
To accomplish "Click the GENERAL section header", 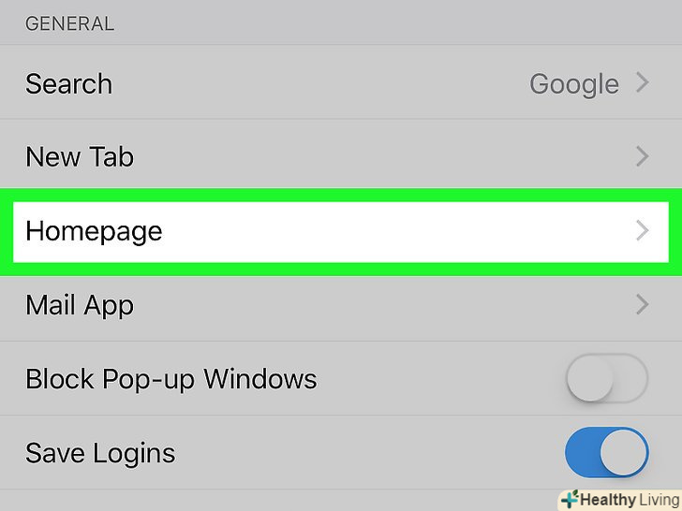I will 69,24.
